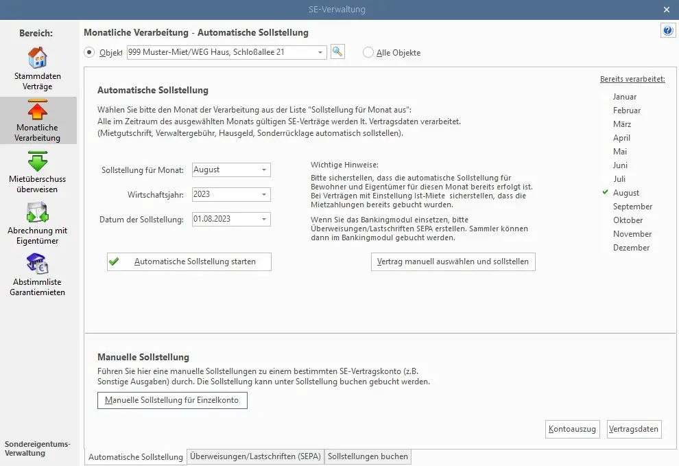The image size is (679, 466).
Task: Click the Wichtige Hinweise heading
Action: [344, 165]
